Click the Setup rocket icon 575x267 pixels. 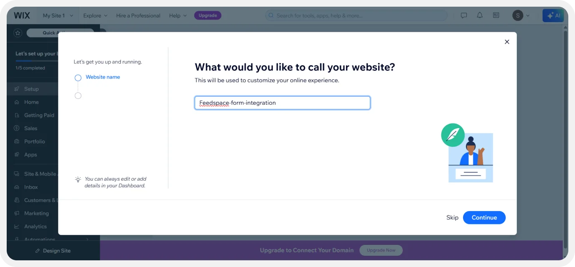click(x=17, y=89)
